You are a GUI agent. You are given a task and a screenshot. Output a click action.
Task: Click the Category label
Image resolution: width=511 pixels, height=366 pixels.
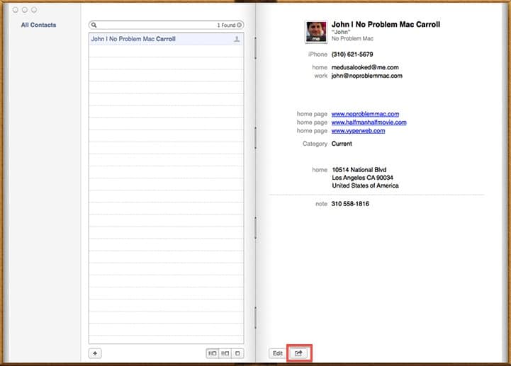point(315,144)
